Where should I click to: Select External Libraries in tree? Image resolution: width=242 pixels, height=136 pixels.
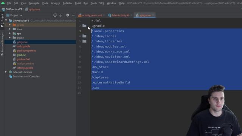(22, 72)
